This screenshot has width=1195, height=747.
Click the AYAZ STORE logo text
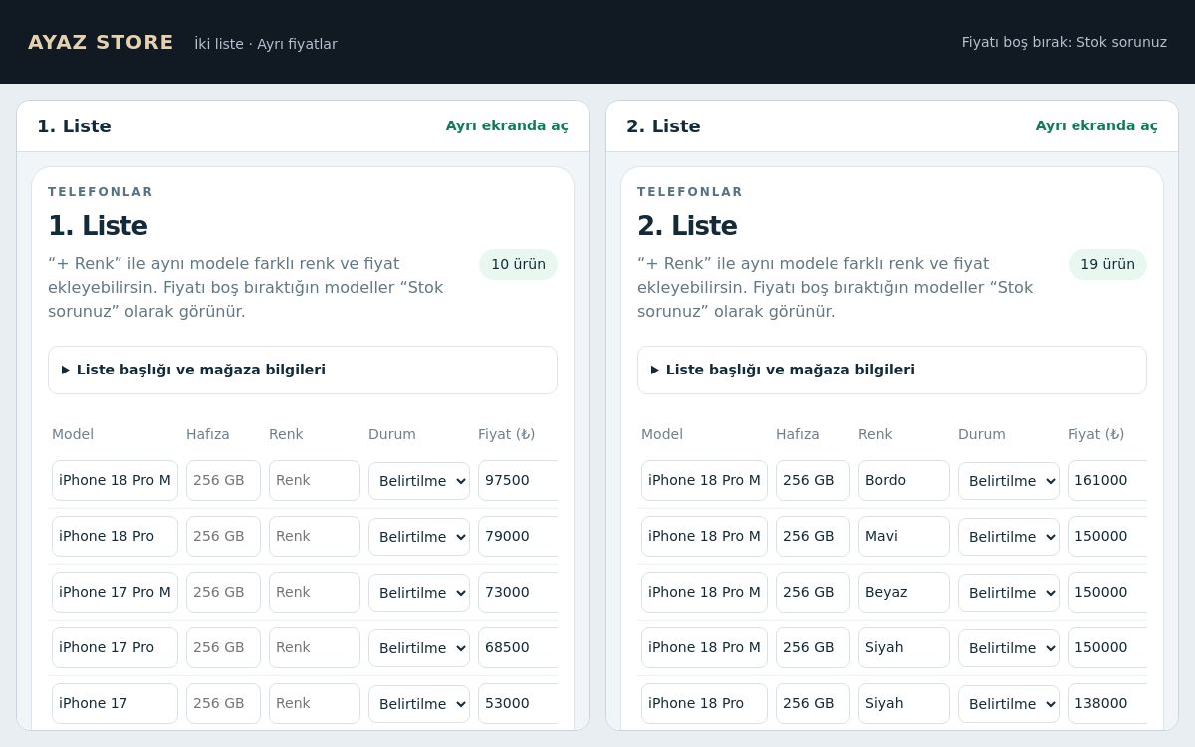(101, 42)
